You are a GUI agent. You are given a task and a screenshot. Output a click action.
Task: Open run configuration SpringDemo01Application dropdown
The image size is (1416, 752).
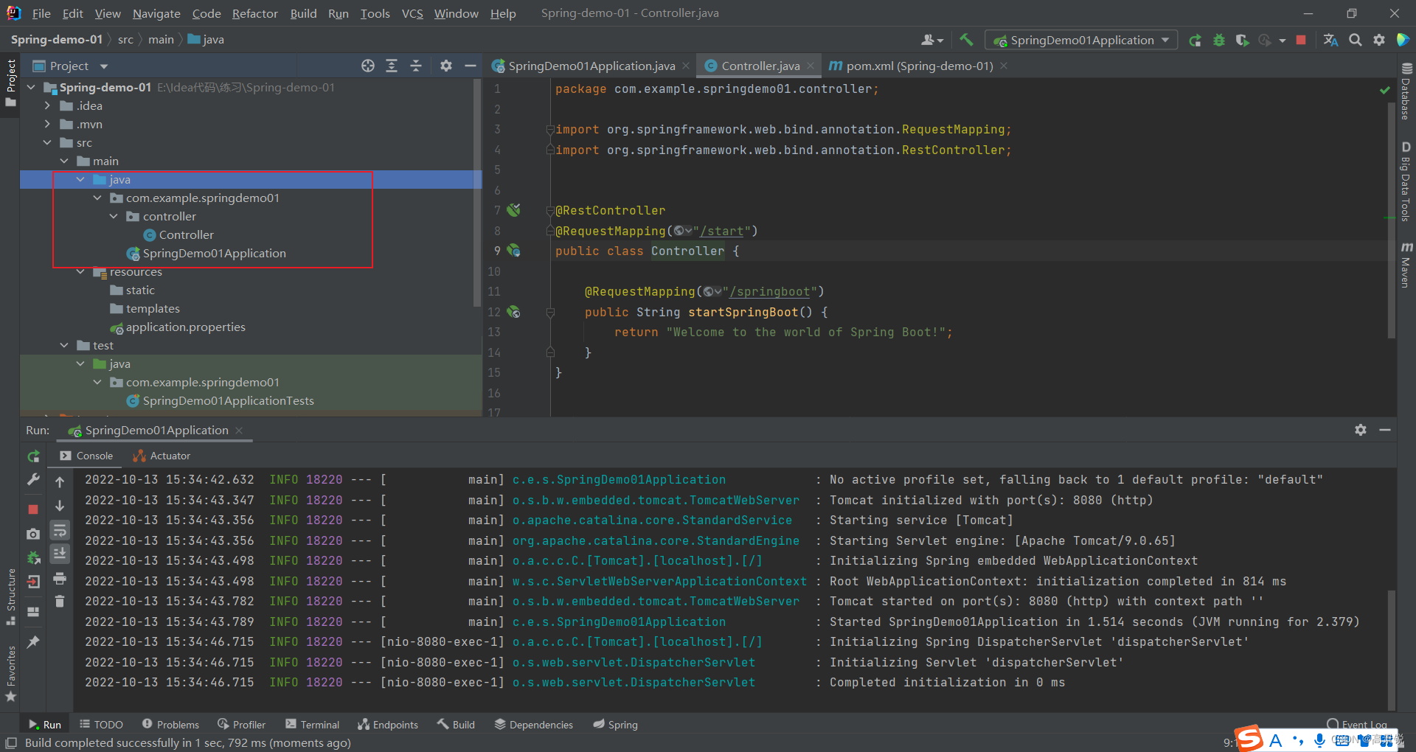coord(1081,40)
